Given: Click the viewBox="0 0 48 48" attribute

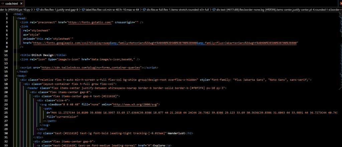Looking at the screenshot, I should pos(64,105).
